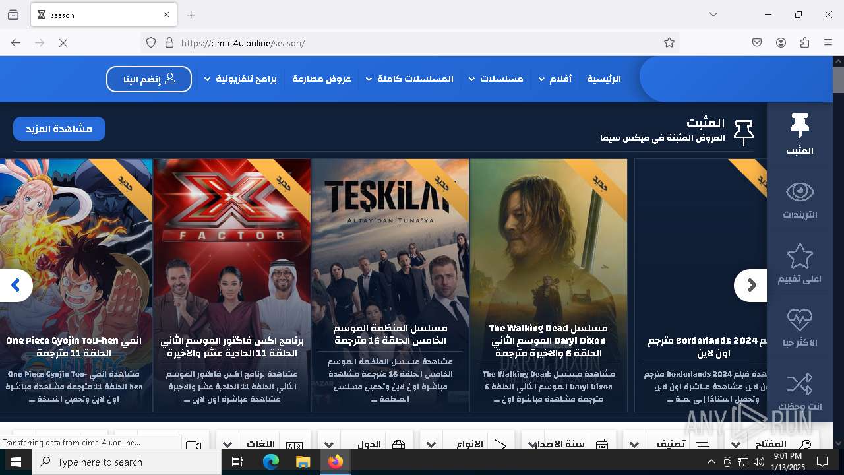Open the X Factor program card
The image size is (844, 475).
(232, 285)
